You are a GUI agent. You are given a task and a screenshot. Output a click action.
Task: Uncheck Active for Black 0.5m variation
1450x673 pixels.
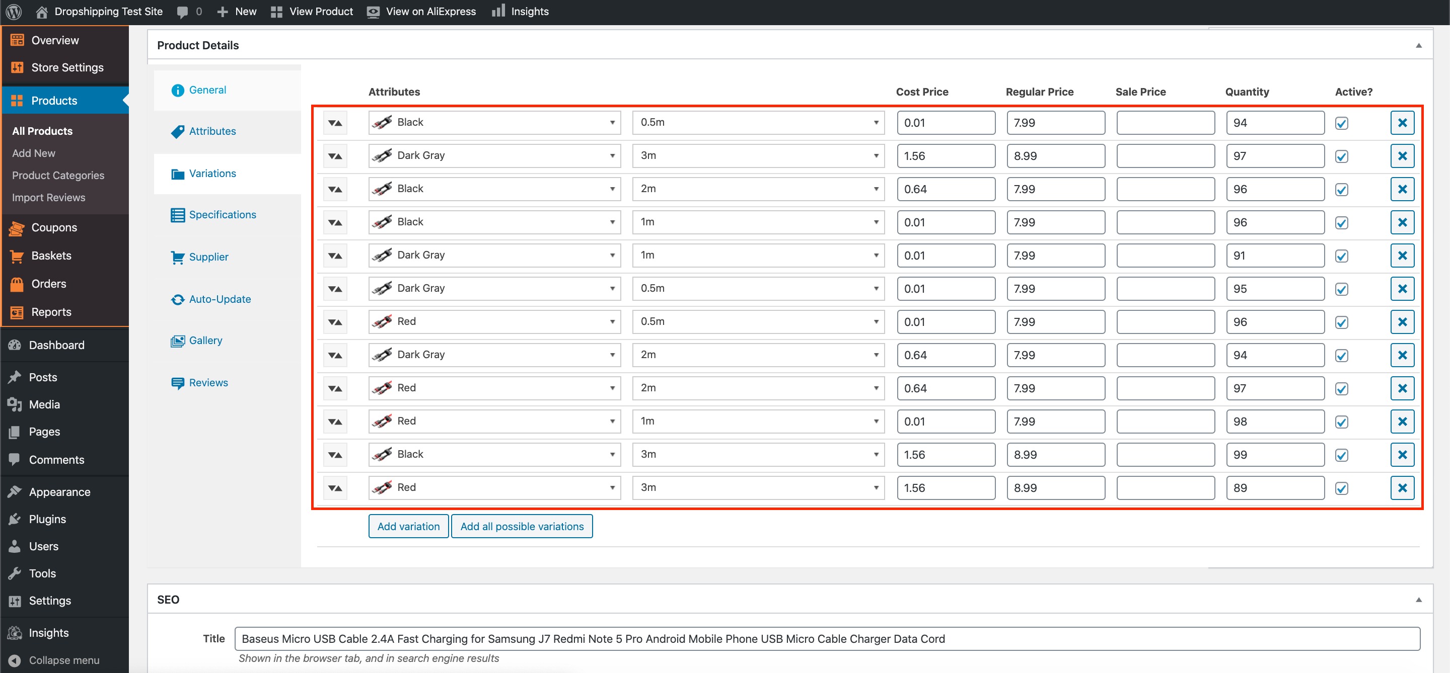coord(1341,123)
